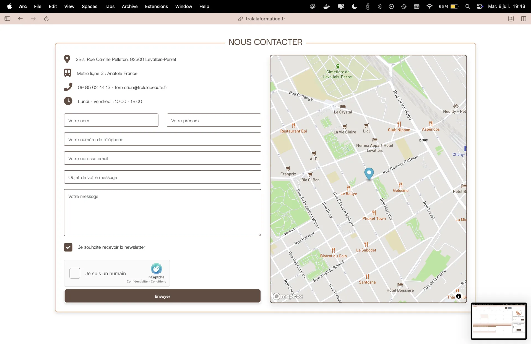The width and height of the screenshot is (531, 344).
Task: Open the screenshot preview thumbnail
Action: point(499,321)
